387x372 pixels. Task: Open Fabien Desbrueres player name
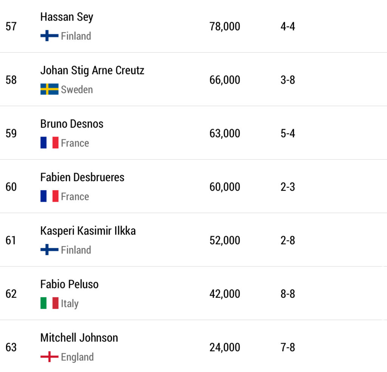click(x=82, y=177)
